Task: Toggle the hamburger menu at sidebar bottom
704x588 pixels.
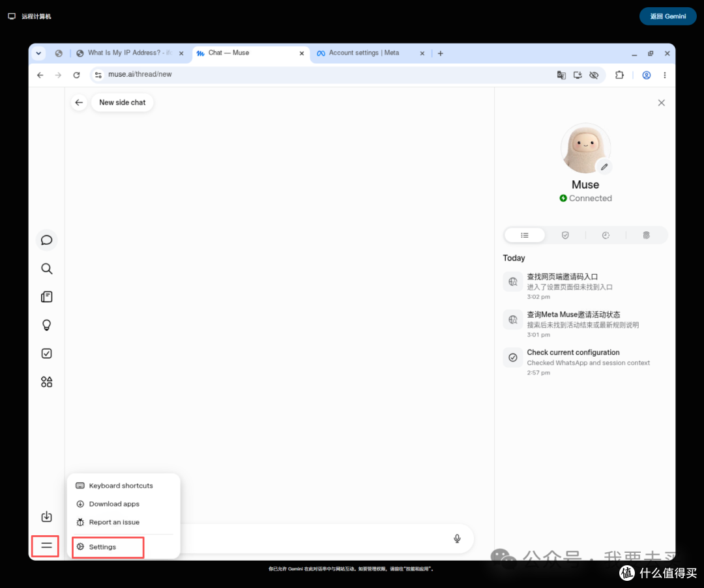Action: click(x=46, y=546)
